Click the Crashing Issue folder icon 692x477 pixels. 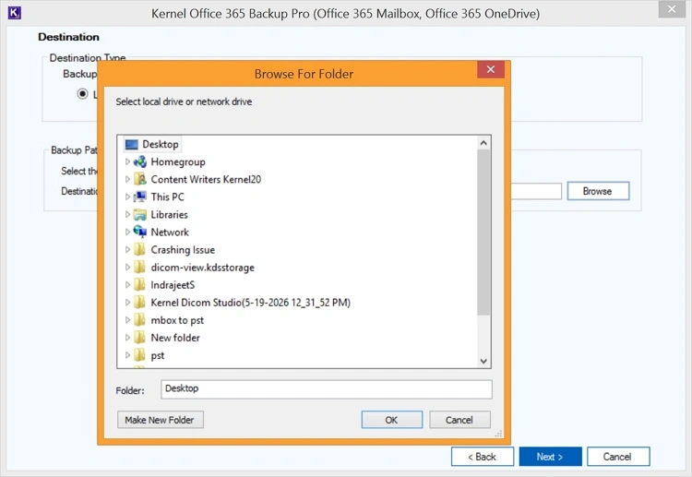pyautogui.click(x=139, y=250)
